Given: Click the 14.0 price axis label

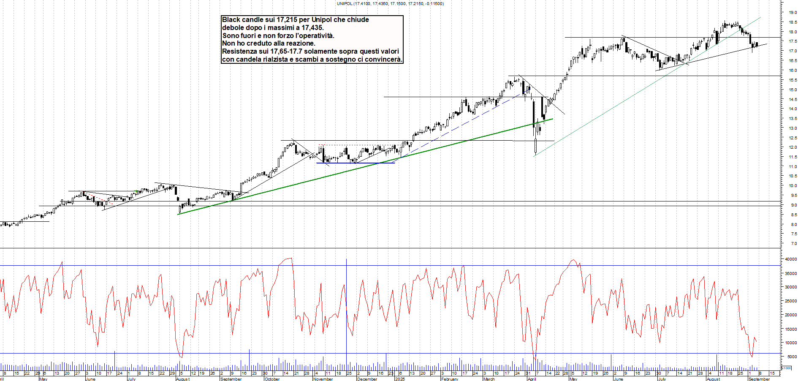Looking at the screenshot, I should tap(793, 109).
